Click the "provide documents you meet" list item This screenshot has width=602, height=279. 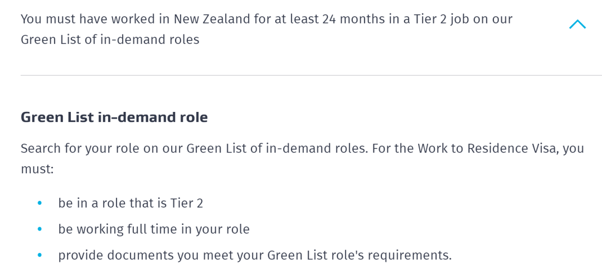pyautogui.click(x=255, y=255)
